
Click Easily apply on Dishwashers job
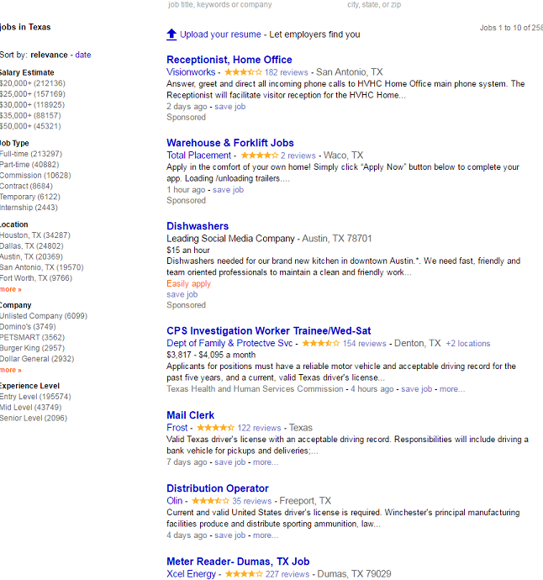[x=188, y=284]
